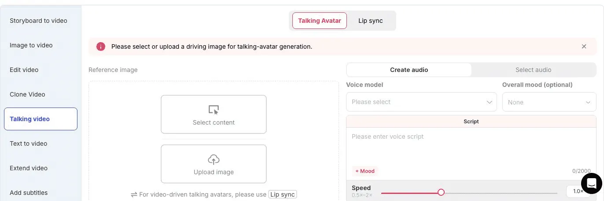The height and width of the screenshot is (201, 604).
Task: Open Image to video in sidebar
Action: pyautogui.click(x=41, y=45)
